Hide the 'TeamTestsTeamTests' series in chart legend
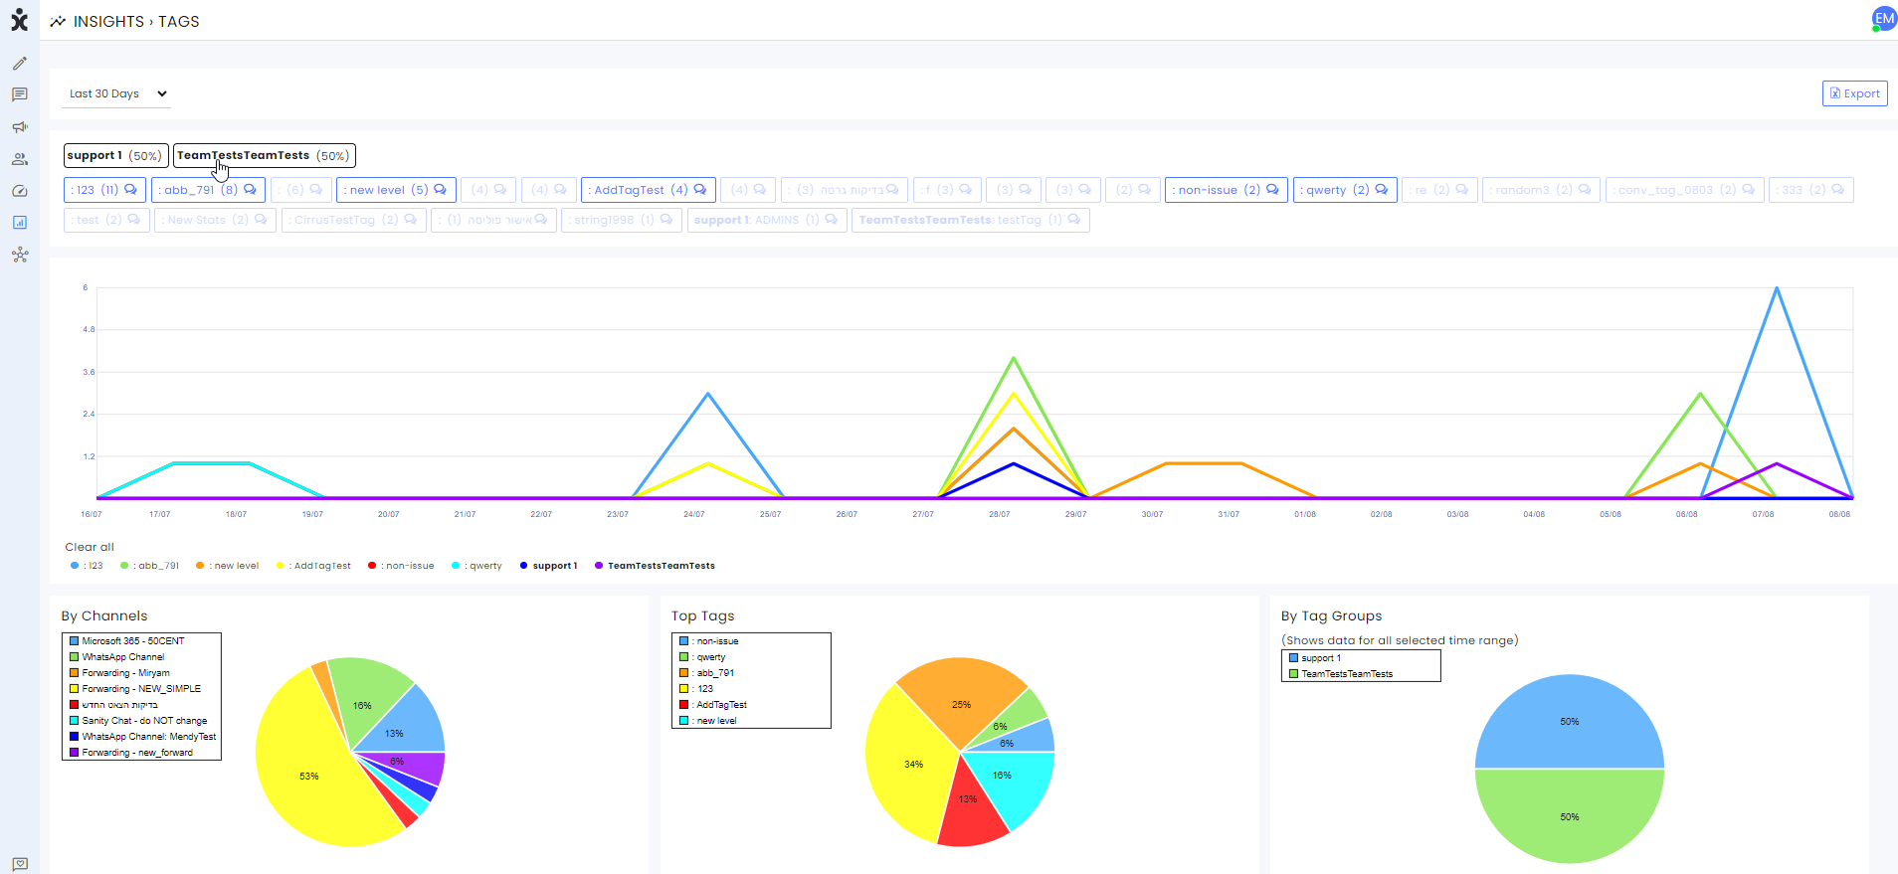The width and height of the screenshot is (1898, 874). coord(655,566)
